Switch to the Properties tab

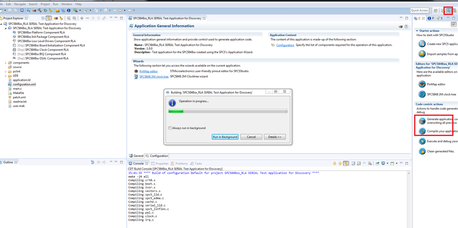[x=160, y=164]
